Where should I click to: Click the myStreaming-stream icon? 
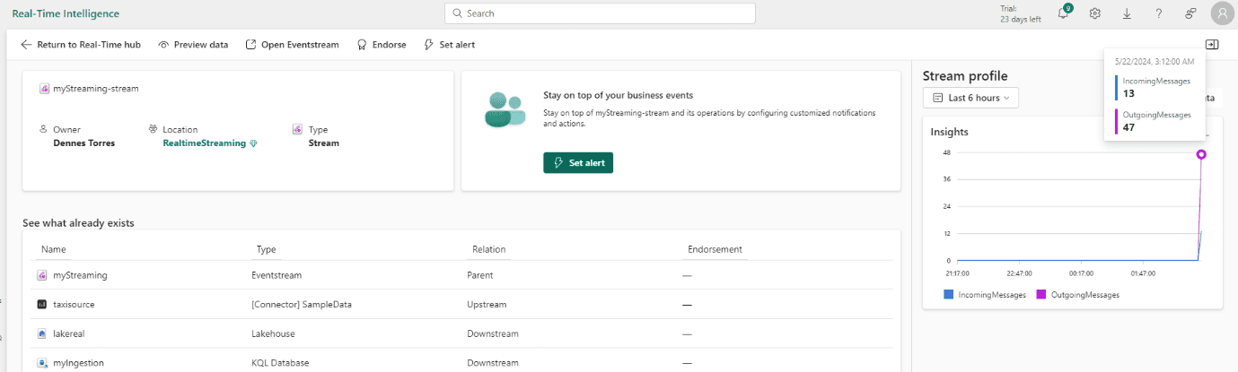coord(45,89)
